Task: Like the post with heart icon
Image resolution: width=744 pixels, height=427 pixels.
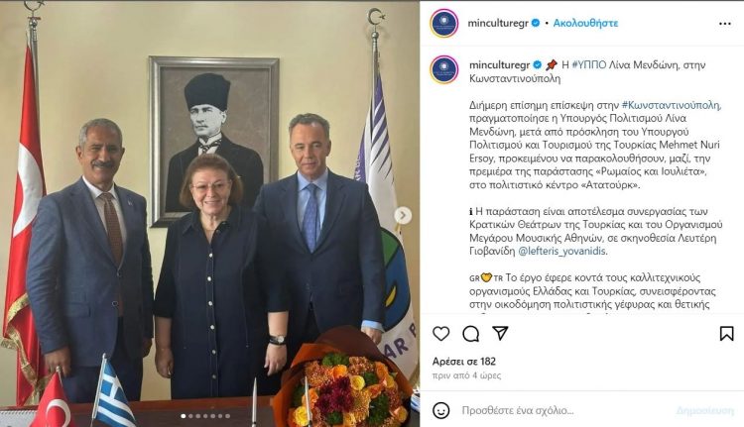Action: click(440, 334)
